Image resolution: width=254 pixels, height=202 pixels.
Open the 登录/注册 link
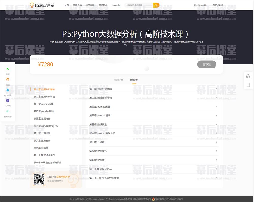pyautogui.click(x=217, y=5)
